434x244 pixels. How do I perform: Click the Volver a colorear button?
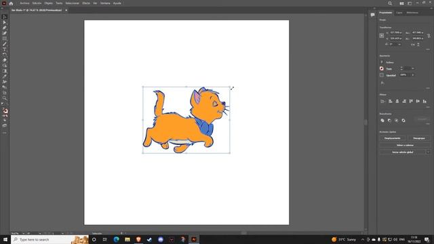(x=405, y=145)
